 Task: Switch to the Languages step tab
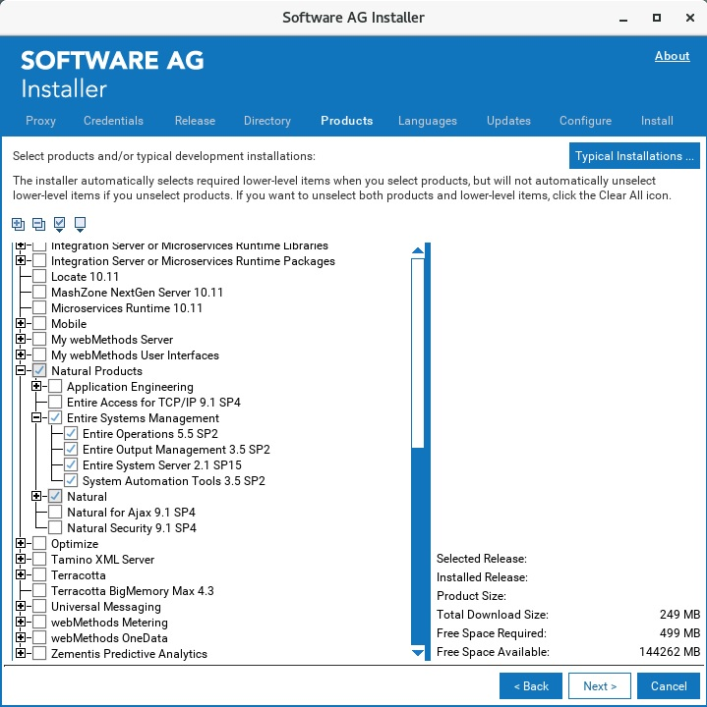tap(427, 121)
